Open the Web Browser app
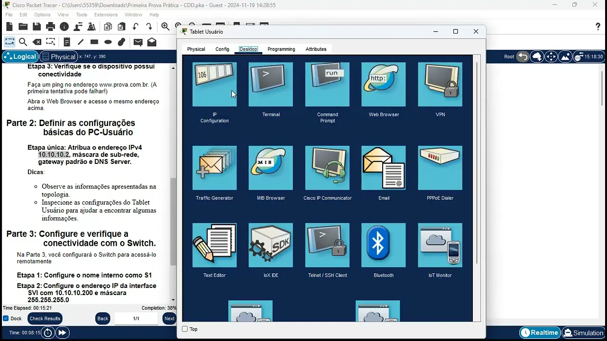 click(384, 84)
